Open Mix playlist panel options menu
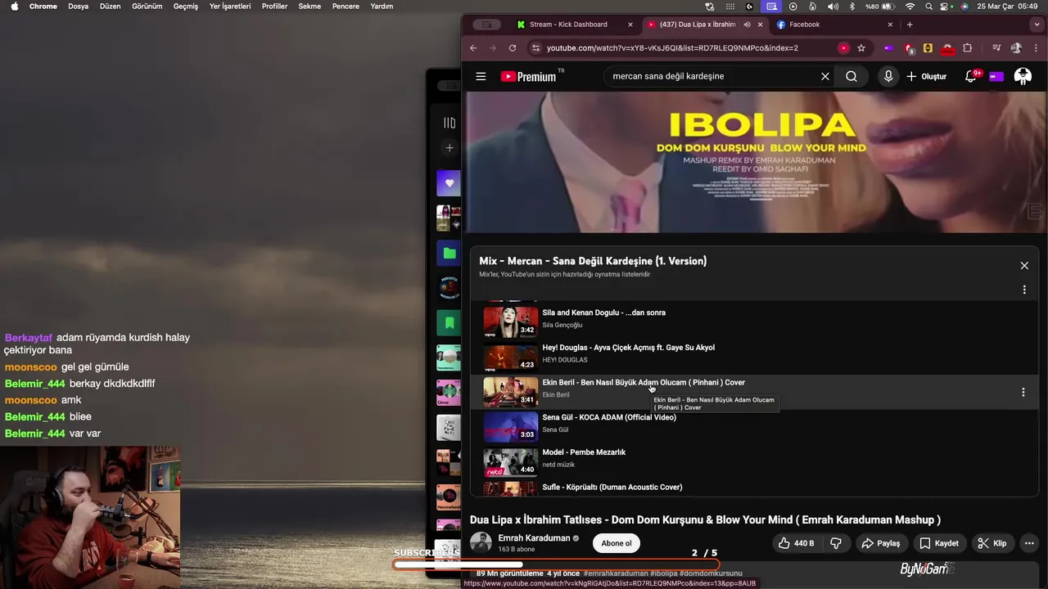 pos(1024,290)
